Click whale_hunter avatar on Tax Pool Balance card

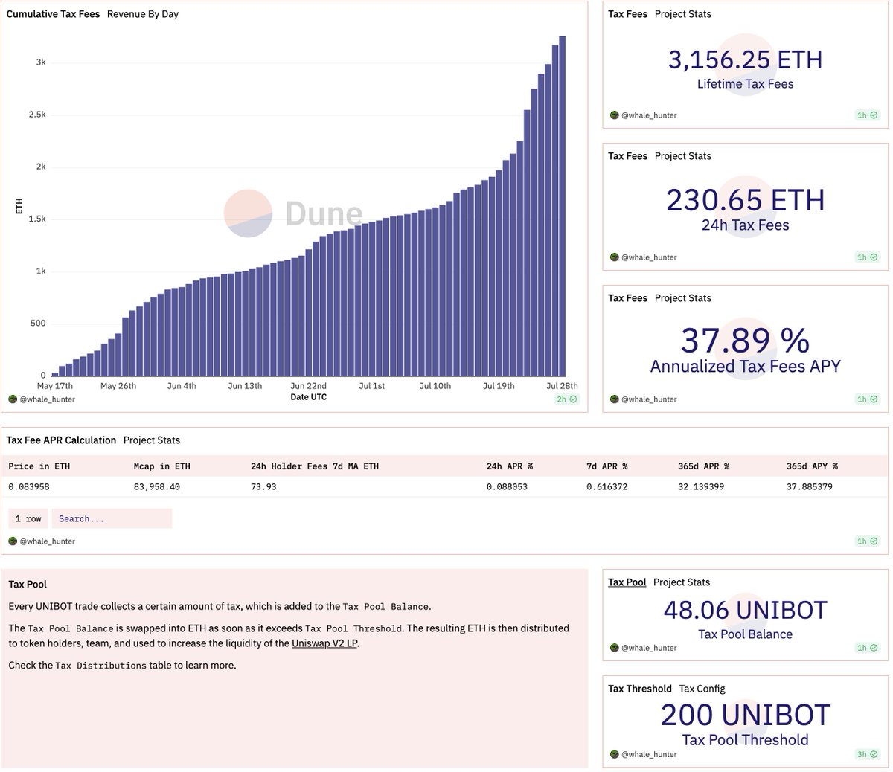[x=614, y=648]
